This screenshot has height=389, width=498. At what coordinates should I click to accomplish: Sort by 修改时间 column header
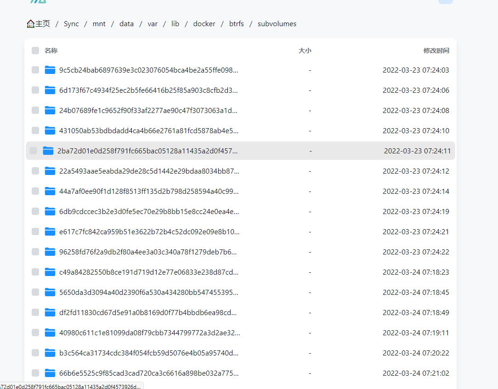436,51
